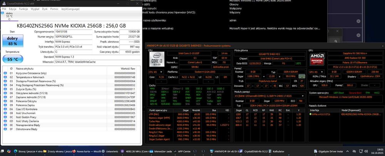
Task: Click the 'GIGABYTE B460 HD3' motherboard field
Action: 269,54
